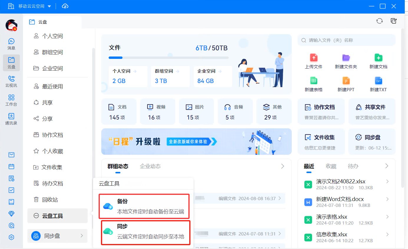Click the 全新改版喊你来体验 banner button
The width and height of the screenshot is (408, 249).
coord(191,142)
